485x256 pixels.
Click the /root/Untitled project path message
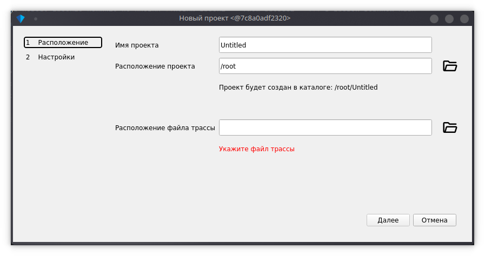click(x=298, y=87)
